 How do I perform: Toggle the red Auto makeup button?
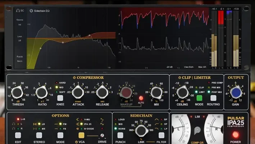(x=141, y=98)
